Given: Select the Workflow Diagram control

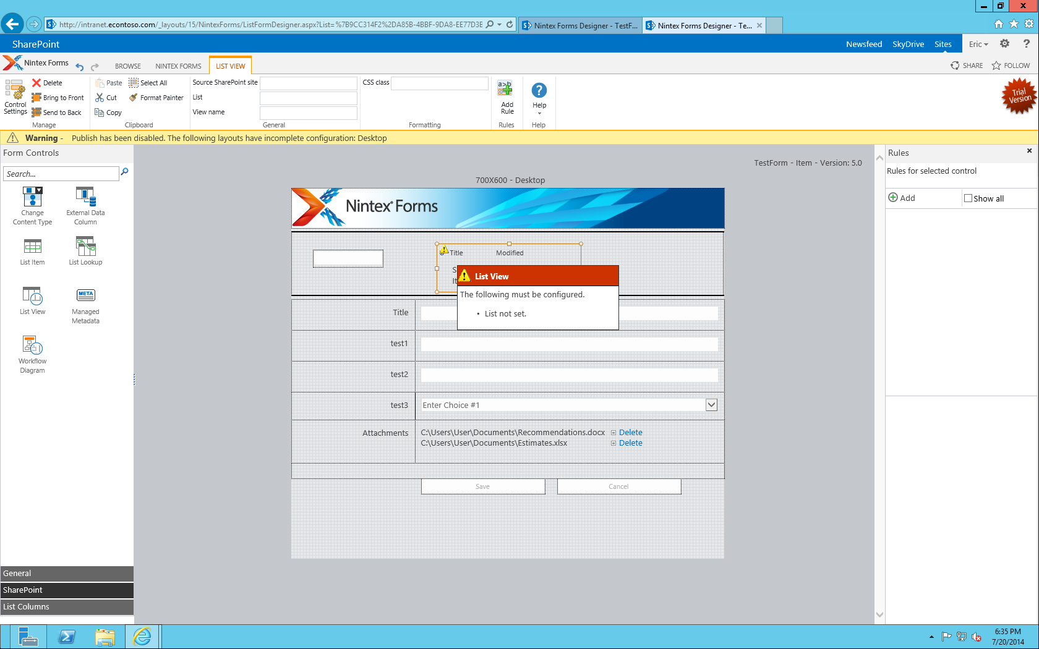Looking at the screenshot, I should pos(32,355).
